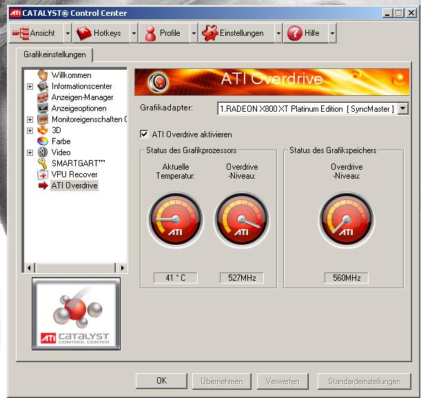Confirm with the OK button
The width and height of the screenshot is (421, 398).
click(x=161, y=381)
